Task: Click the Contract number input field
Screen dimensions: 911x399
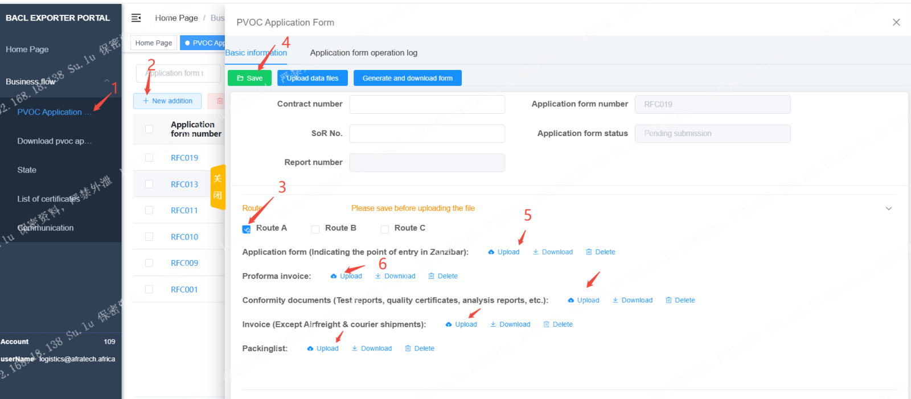Action: [x=426, y=104]
